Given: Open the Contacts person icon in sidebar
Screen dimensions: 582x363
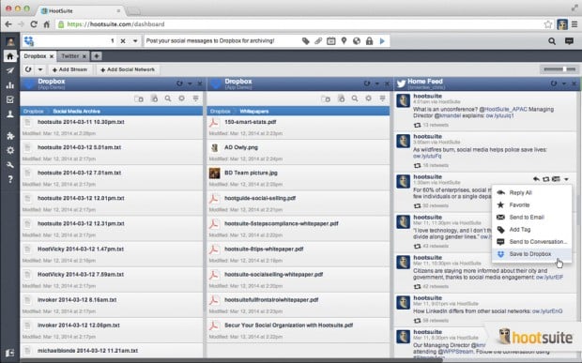Looking at the screenshot, I should [x=10, y=114].
